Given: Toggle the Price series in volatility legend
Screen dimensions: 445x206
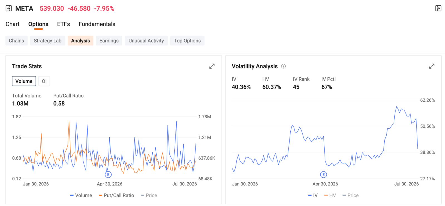Looking at the screenshot, I should pyautogui.click(x=350, y=195).
